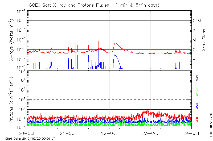Viewport: 213px width, 141px height.
Task: Select the 'X10' X-ray class label
Action: pos(196,20)
